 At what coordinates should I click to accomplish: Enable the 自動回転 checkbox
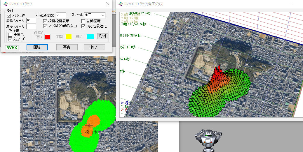83,21
